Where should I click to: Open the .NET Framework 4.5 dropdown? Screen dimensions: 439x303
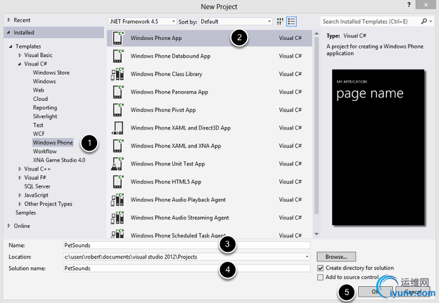[142, 21]
